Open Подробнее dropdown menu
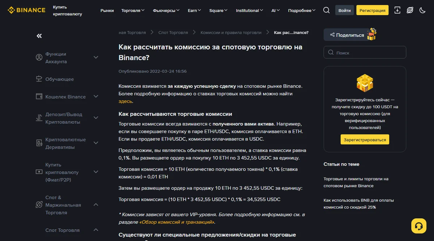 coord(302,10)
